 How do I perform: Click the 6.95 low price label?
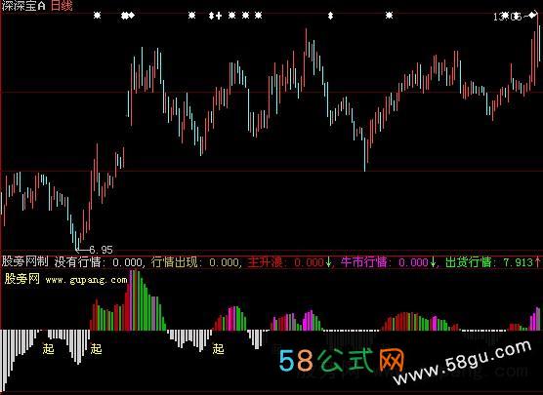(101, 250)
